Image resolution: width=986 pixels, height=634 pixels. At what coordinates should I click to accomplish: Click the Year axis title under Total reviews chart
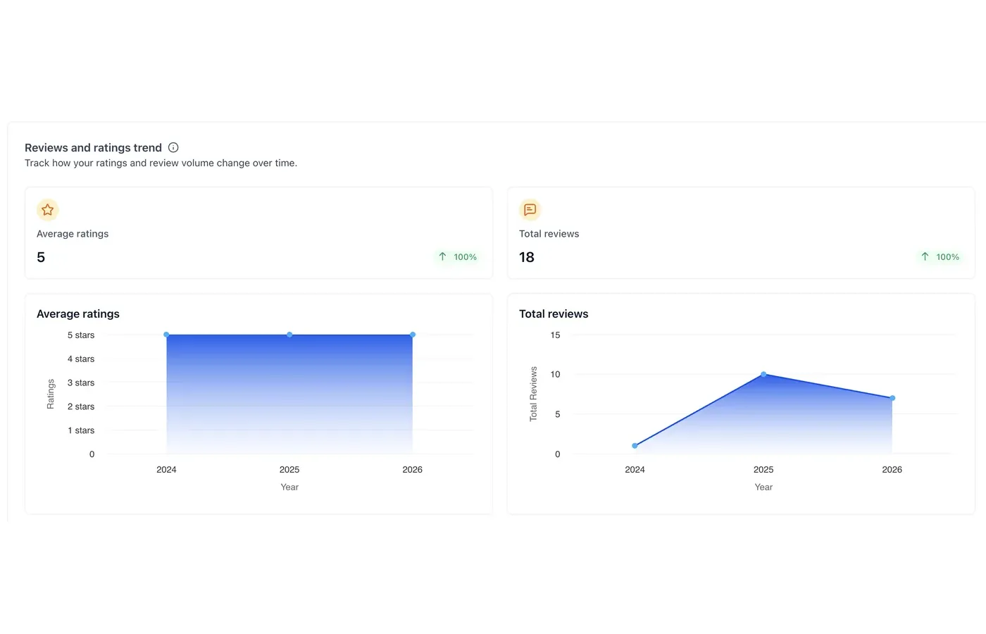click(763, 487)
